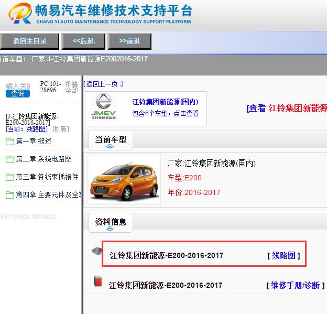This screenshot has height=314, width=327.
Task: Click the 车型:E200 text
Action: coord(184,178)
